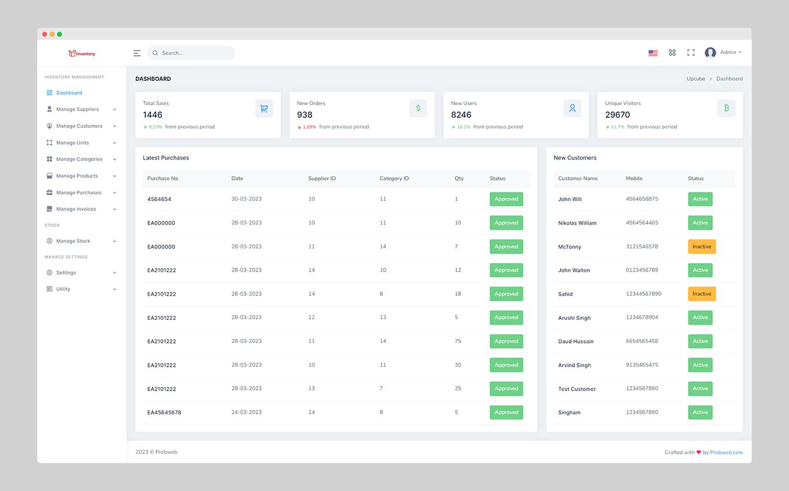Click McTonny's Inactive status badge

[x=701, y=247]
